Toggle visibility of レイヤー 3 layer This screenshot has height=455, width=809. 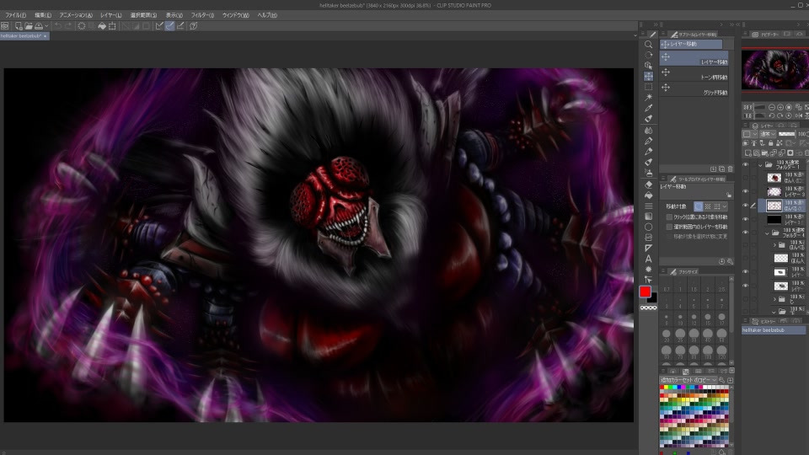point(746,191)
